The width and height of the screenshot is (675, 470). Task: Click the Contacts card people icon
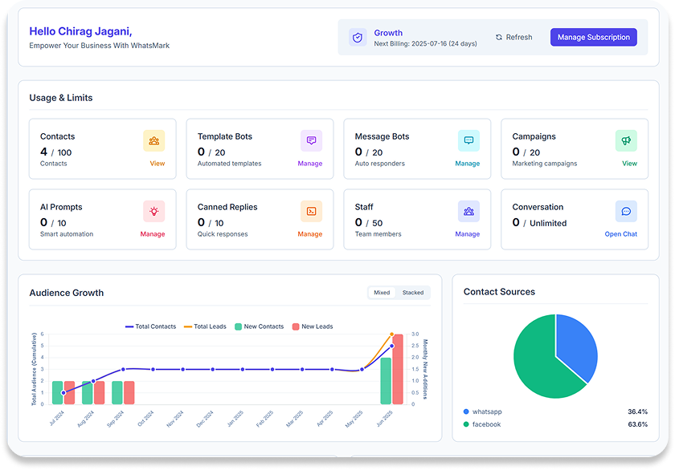click(154, 140)
